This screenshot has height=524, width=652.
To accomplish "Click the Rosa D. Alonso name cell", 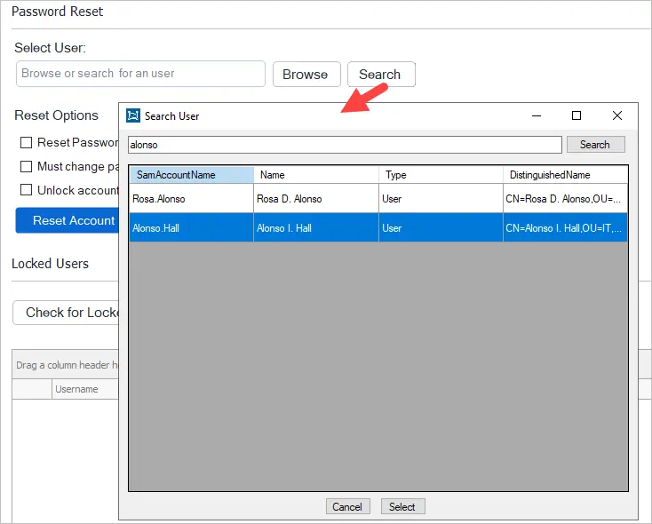I will (x=316, y=199).
